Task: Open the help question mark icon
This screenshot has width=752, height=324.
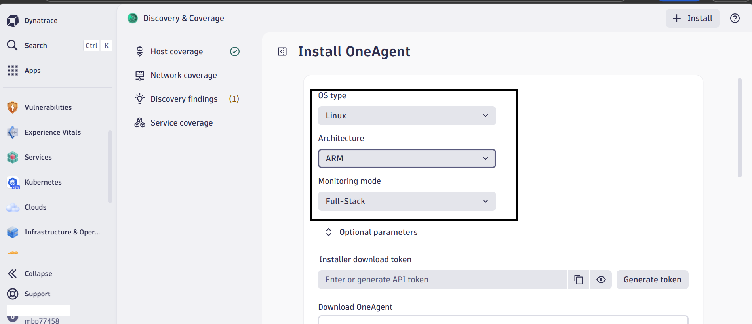Action: pyautogui.click(x=735, y=18)
